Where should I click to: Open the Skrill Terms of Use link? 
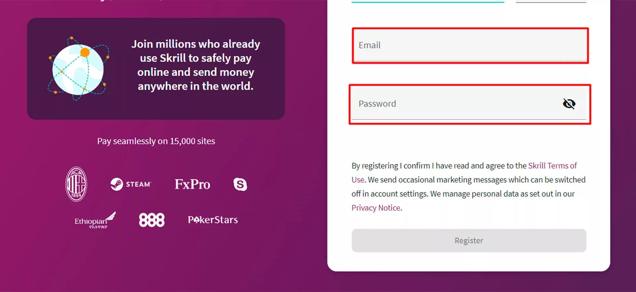click(552, 166)
